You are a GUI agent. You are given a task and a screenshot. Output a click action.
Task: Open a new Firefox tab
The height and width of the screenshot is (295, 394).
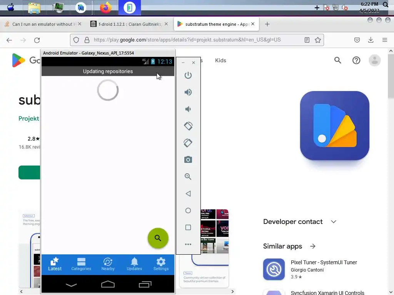click(x=267, y=24)
